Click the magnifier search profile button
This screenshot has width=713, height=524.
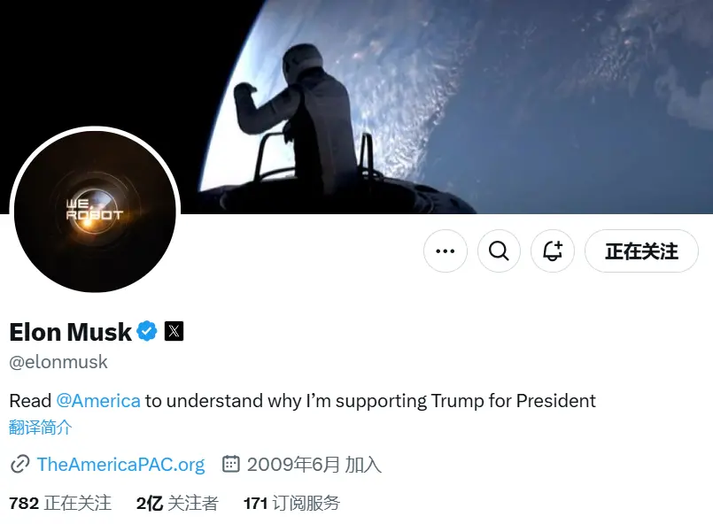[499, 251]
